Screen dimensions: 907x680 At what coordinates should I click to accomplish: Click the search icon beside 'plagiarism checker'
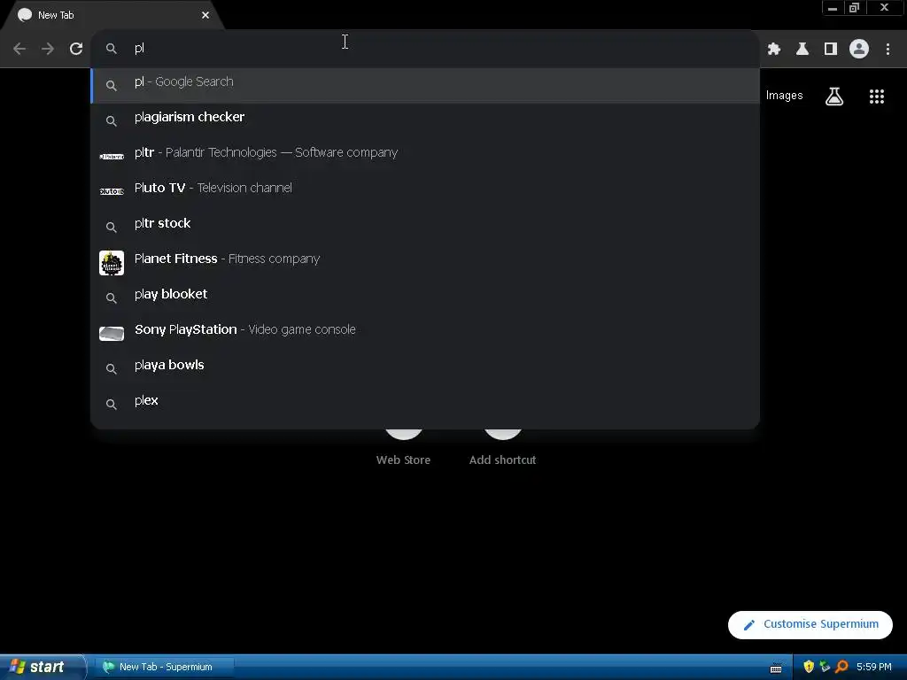[x=111, y=120]
